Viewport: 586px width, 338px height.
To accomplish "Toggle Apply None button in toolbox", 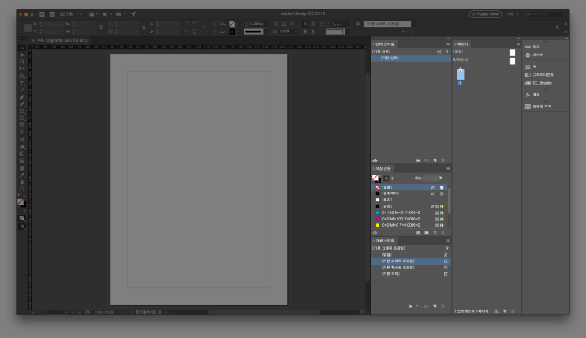I will tap(22, 218).
